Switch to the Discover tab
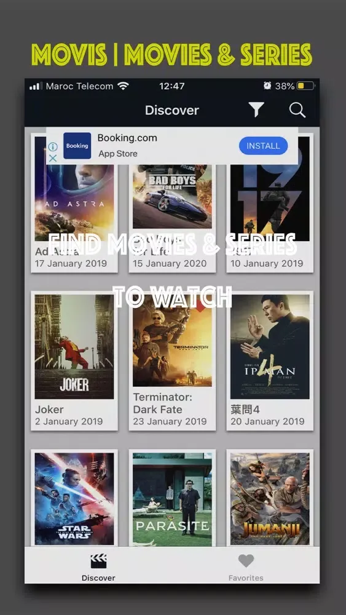 (x=98, y=567)
